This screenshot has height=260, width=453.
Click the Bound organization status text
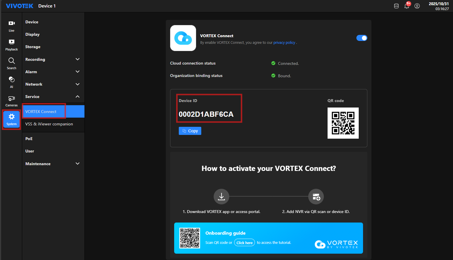[284, 76]
